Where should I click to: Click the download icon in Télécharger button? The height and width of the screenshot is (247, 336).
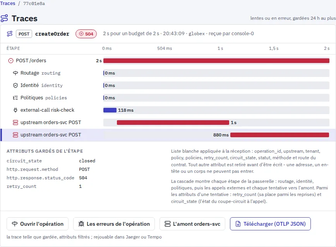click(x=238, y=224)
